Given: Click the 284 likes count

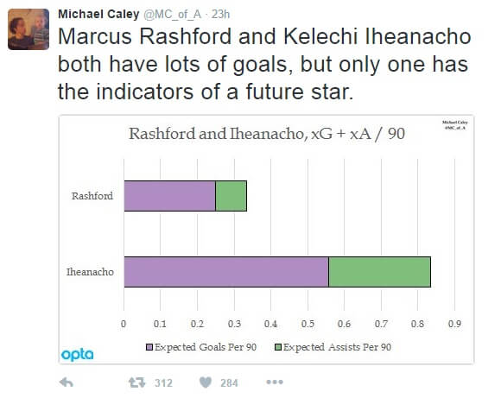Looking at the screenshot, I should click(x=229, y=382).
